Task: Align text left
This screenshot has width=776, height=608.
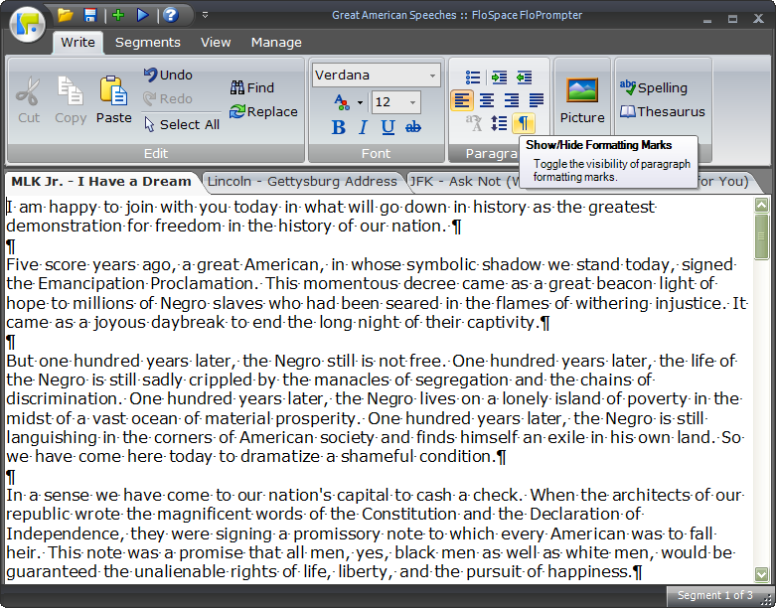Action: 462,100
